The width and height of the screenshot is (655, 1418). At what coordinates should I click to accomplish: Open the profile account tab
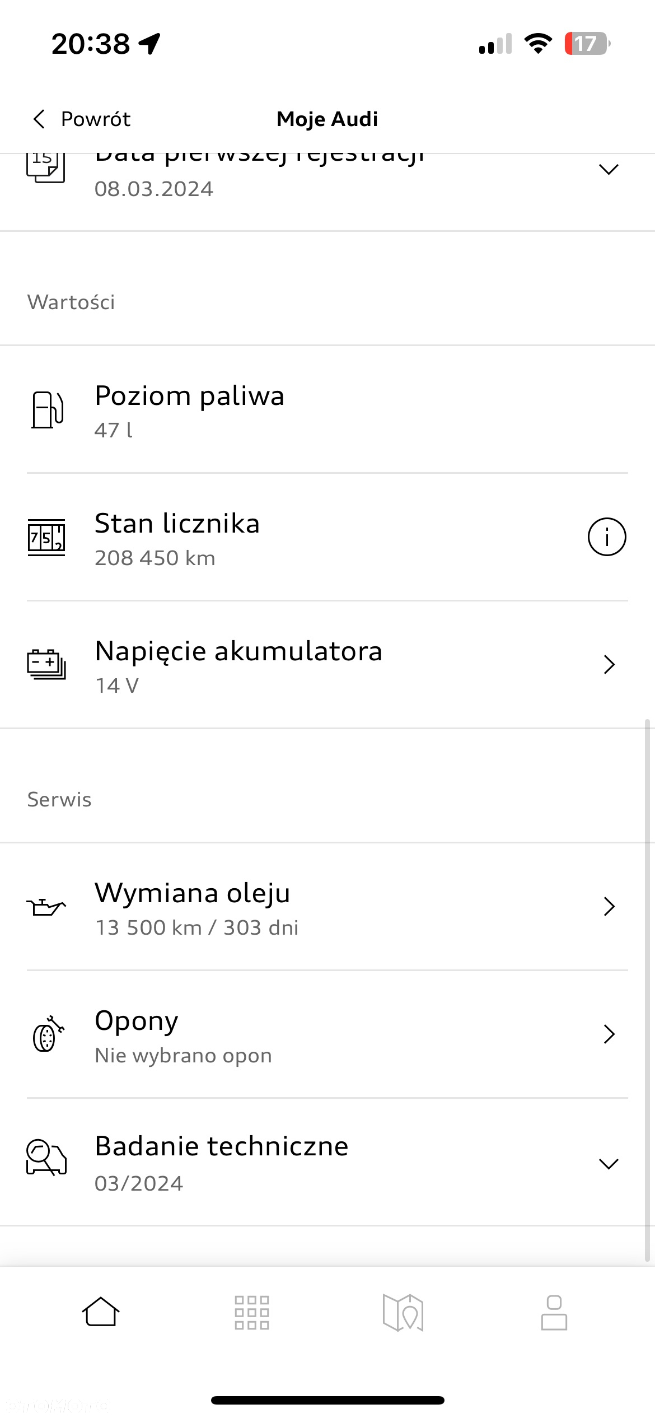[554, 1312]
